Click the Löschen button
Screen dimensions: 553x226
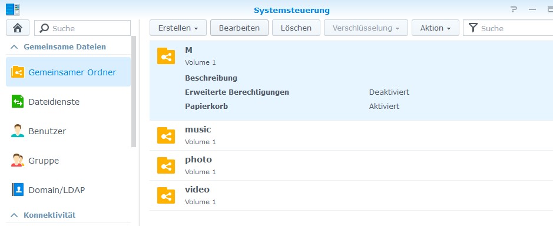[x=296, y=28]
